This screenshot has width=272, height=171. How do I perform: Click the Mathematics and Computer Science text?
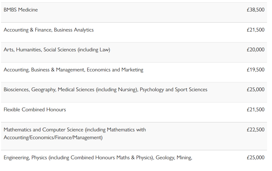43,130
